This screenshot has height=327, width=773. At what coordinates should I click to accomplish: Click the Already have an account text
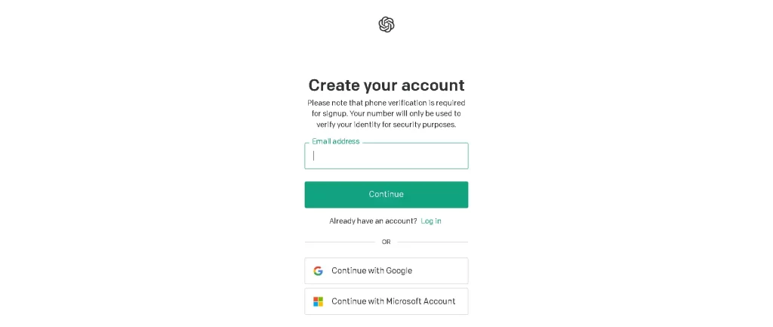pyautogui.click(x=373, y=221)
